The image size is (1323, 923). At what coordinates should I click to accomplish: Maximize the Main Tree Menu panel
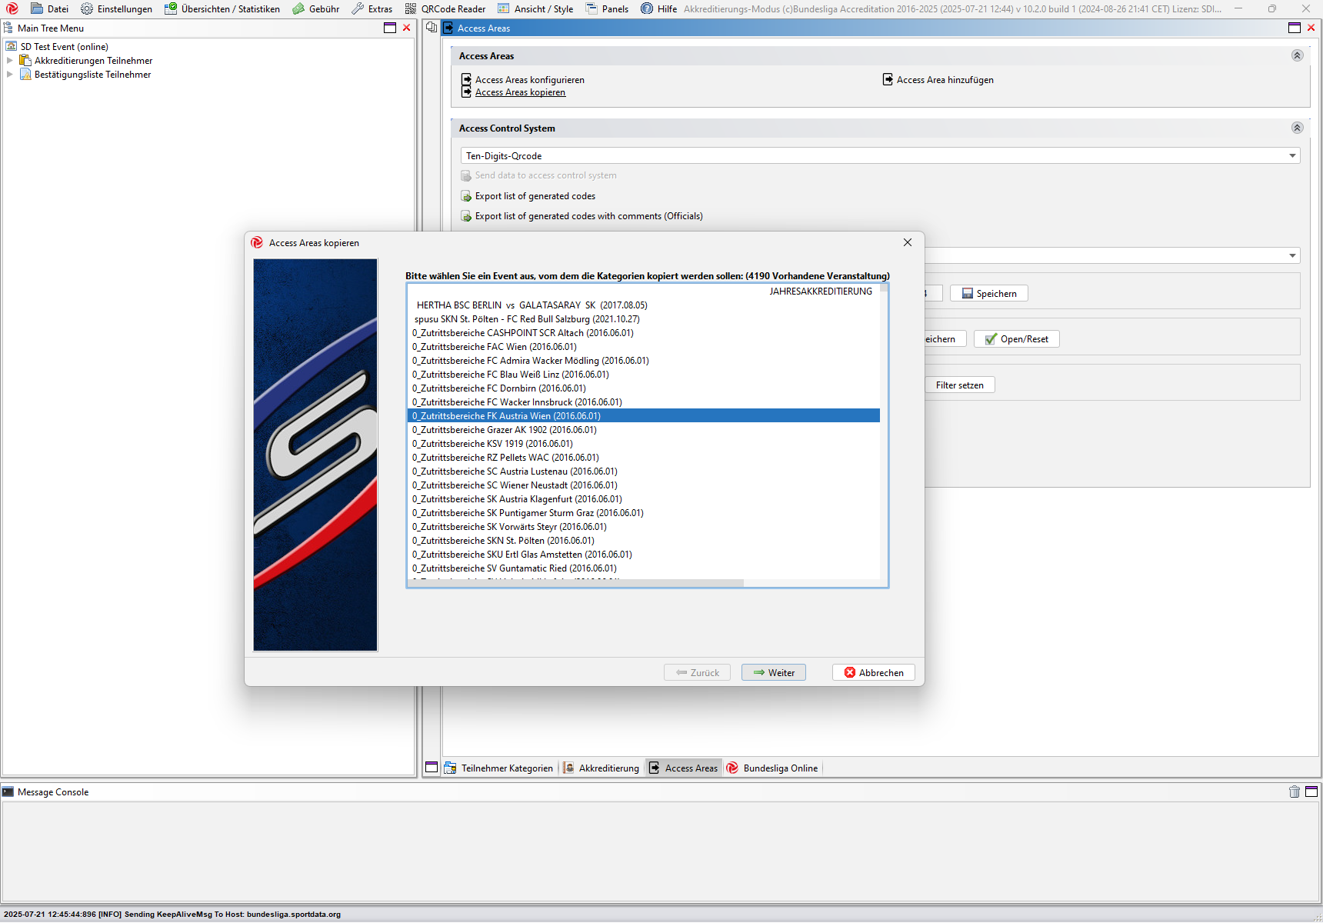390,28
